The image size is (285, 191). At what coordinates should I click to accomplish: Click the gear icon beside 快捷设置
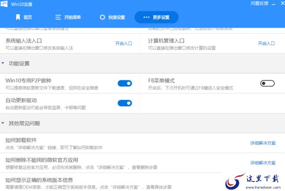click(x=103, y=17)
